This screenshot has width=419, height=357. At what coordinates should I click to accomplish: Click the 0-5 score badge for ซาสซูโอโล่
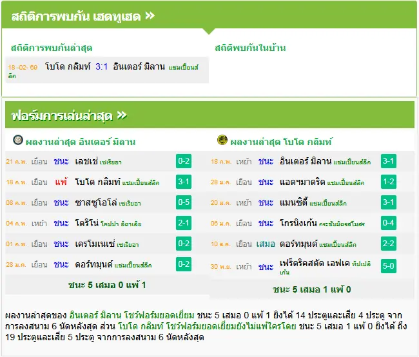click(184, 202)
